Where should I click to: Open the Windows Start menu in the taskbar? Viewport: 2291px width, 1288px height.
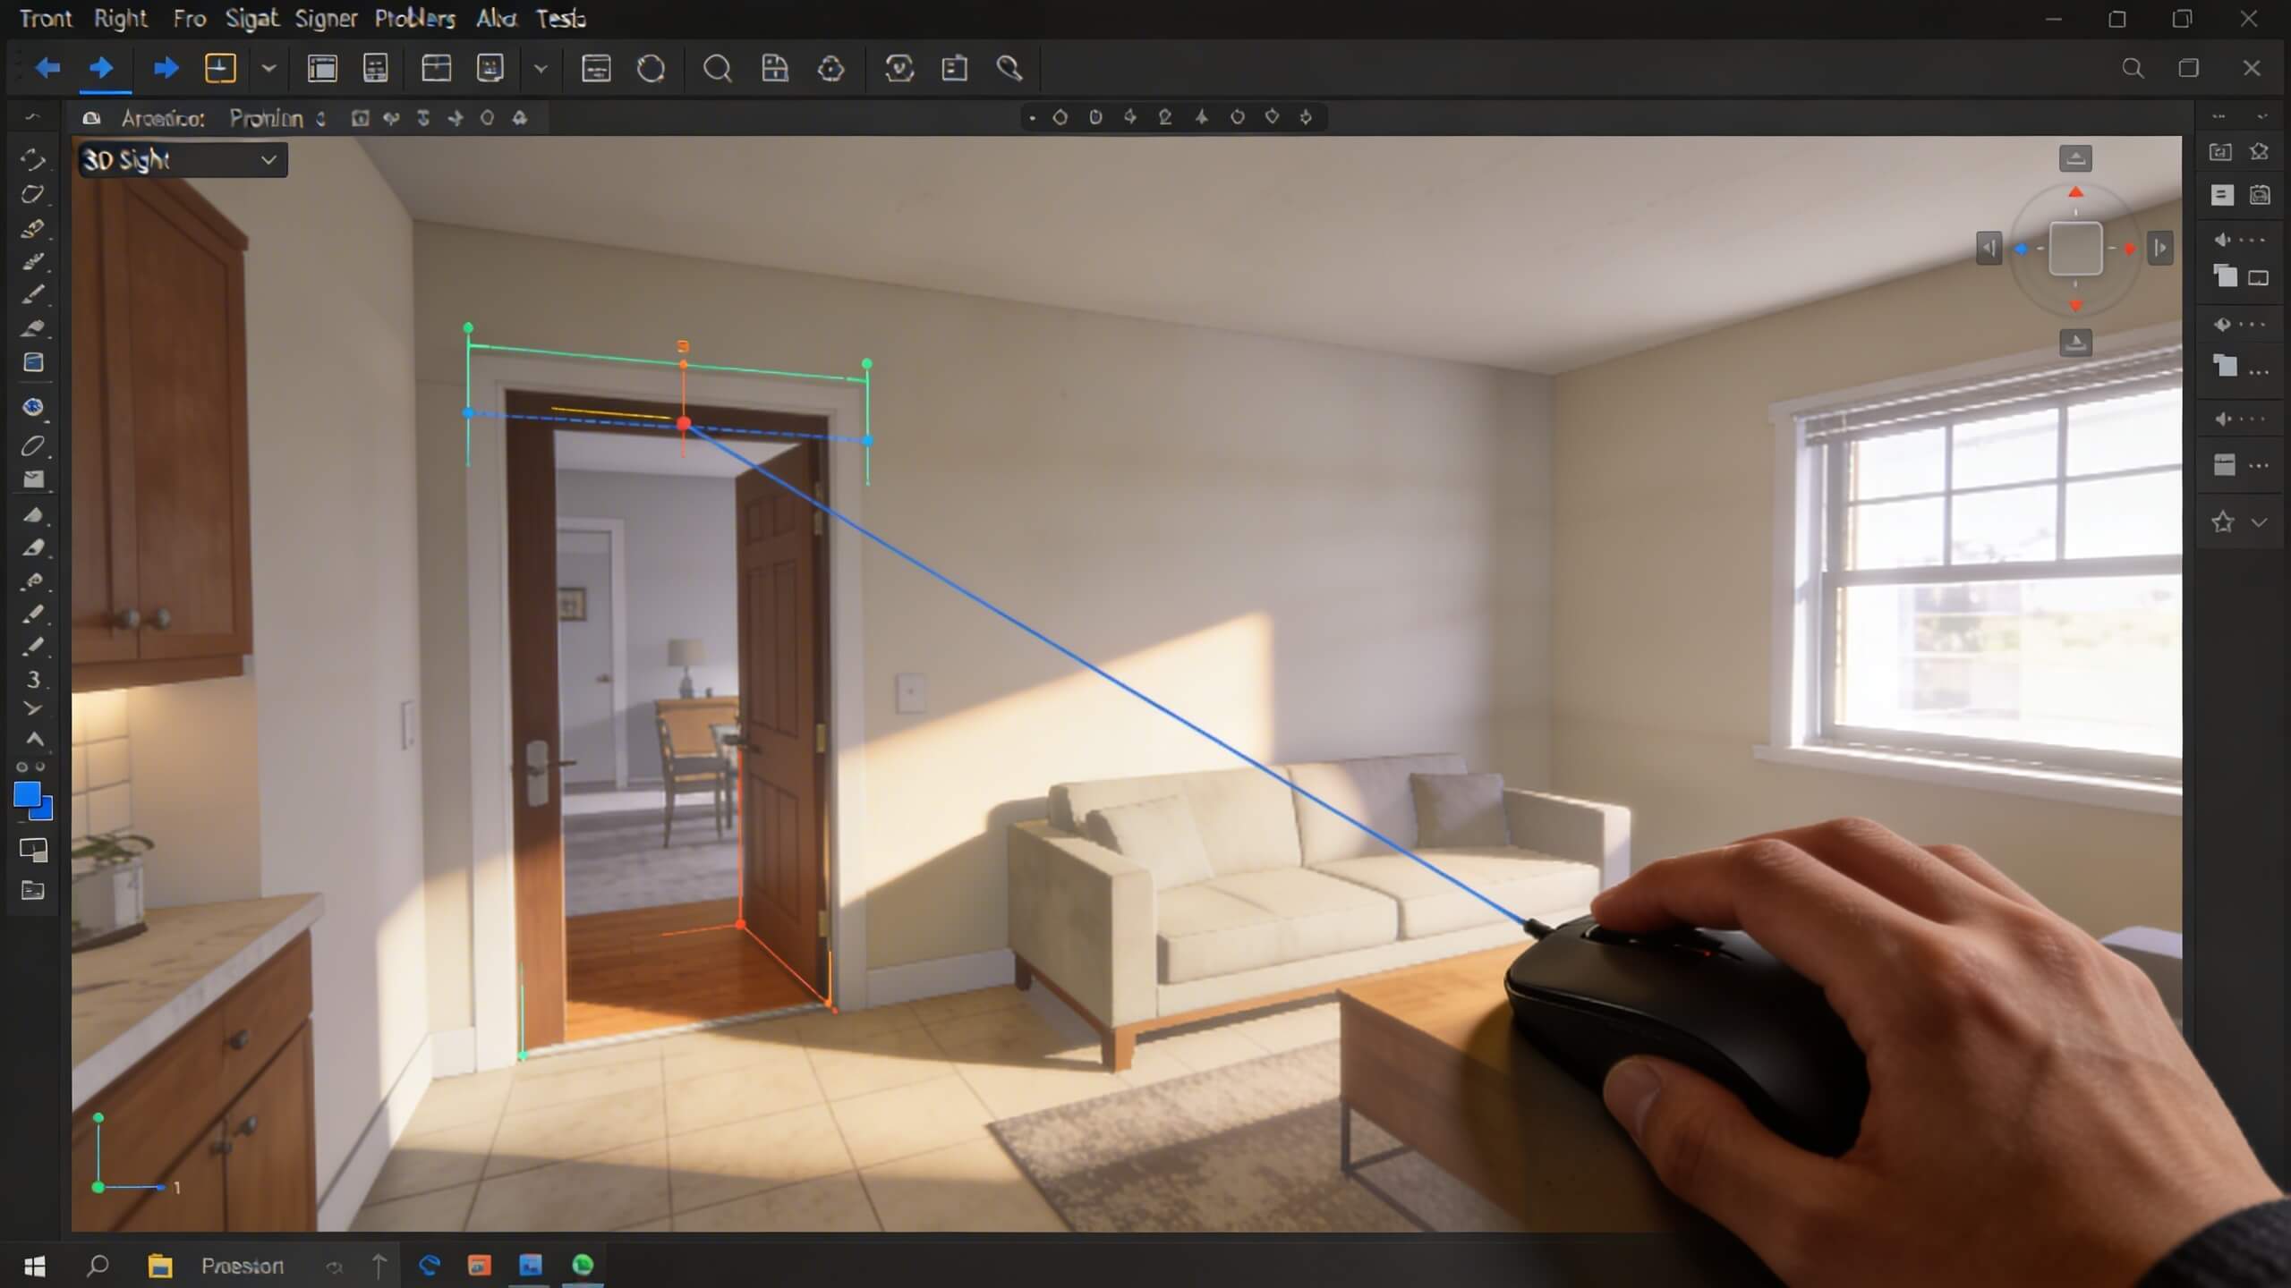pyautogui.click(x=36, y=1266)
